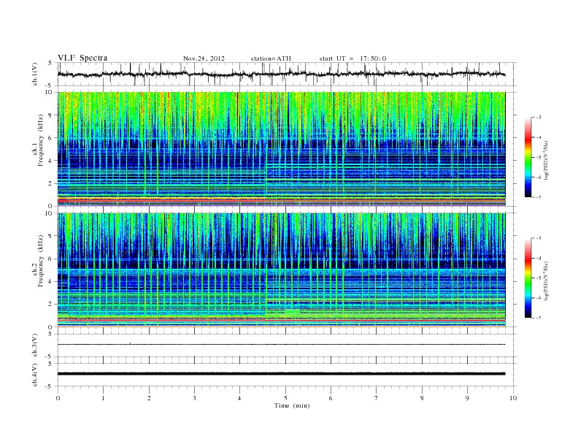Click time axis tick label "4"
Image resolution: width=578 pixels, height=447 pixels.
pyautogui.click(x=239, y=398)
